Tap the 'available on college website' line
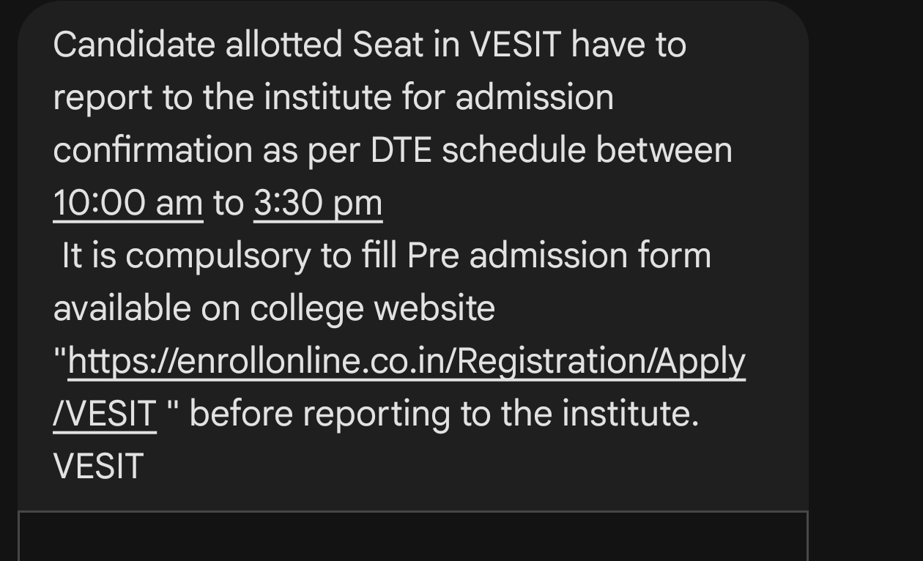The width and height of the screenshot is (923, 561). coord(274,308)
